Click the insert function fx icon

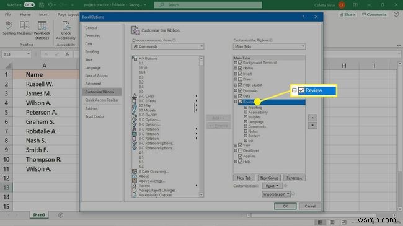[x=67, y=54]
